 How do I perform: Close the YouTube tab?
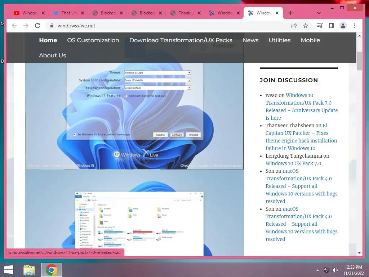(43, 13)
